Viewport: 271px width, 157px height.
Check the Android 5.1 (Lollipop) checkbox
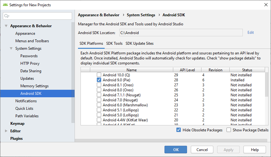(x=99, y=110)
